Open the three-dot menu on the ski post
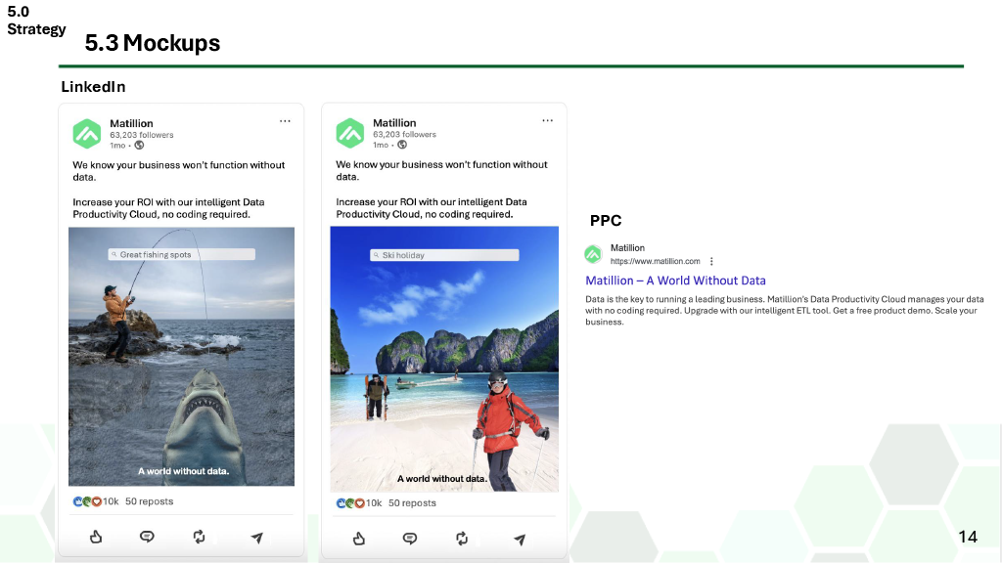 (548, 120)
